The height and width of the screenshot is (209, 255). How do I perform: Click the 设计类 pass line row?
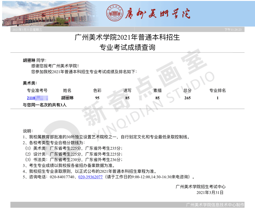pos(74,154)
